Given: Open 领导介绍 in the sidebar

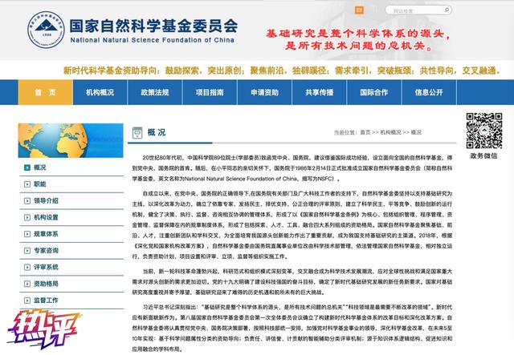Looking at the screenshot, I should (x=46, y=200).
